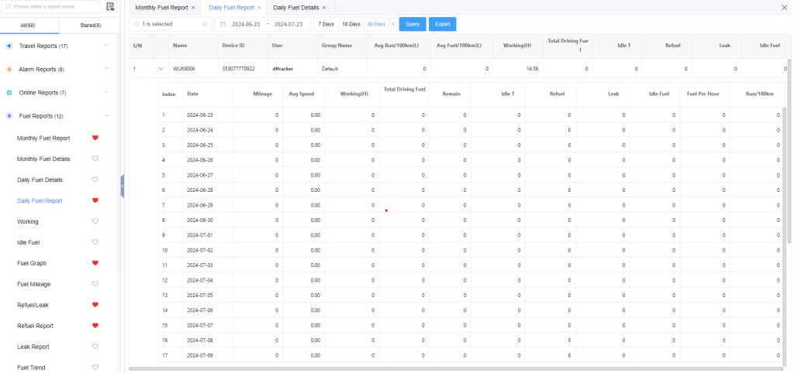Export the daily fuel report
794x373 pixels.
(442, 24)
